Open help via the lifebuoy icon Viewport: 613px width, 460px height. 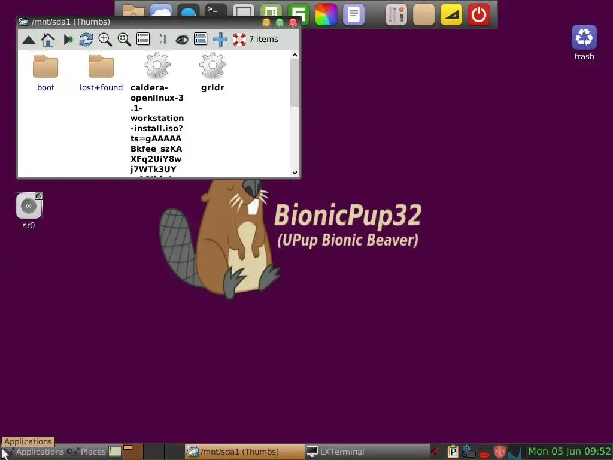click(x=239, y=40)
